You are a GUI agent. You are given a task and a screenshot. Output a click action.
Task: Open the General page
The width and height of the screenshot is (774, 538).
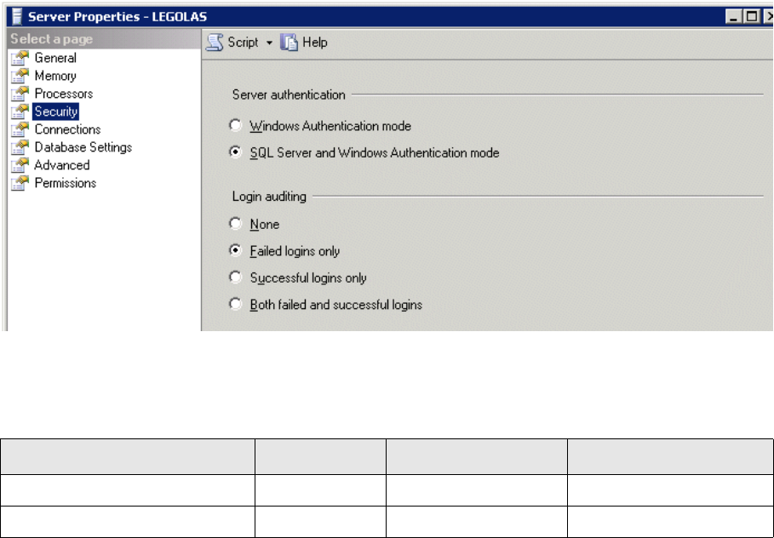click(55, 58)
